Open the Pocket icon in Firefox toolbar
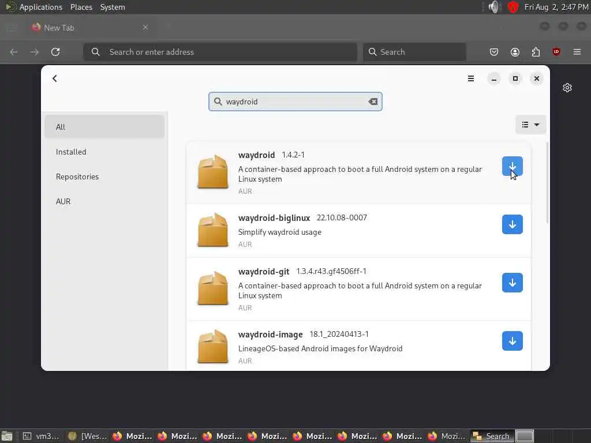Screen dimensions: 591x443 point(494,52)
